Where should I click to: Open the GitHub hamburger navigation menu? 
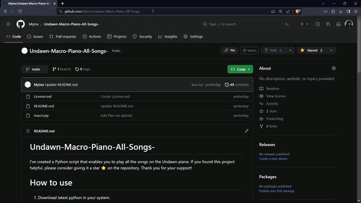(8, 24)
